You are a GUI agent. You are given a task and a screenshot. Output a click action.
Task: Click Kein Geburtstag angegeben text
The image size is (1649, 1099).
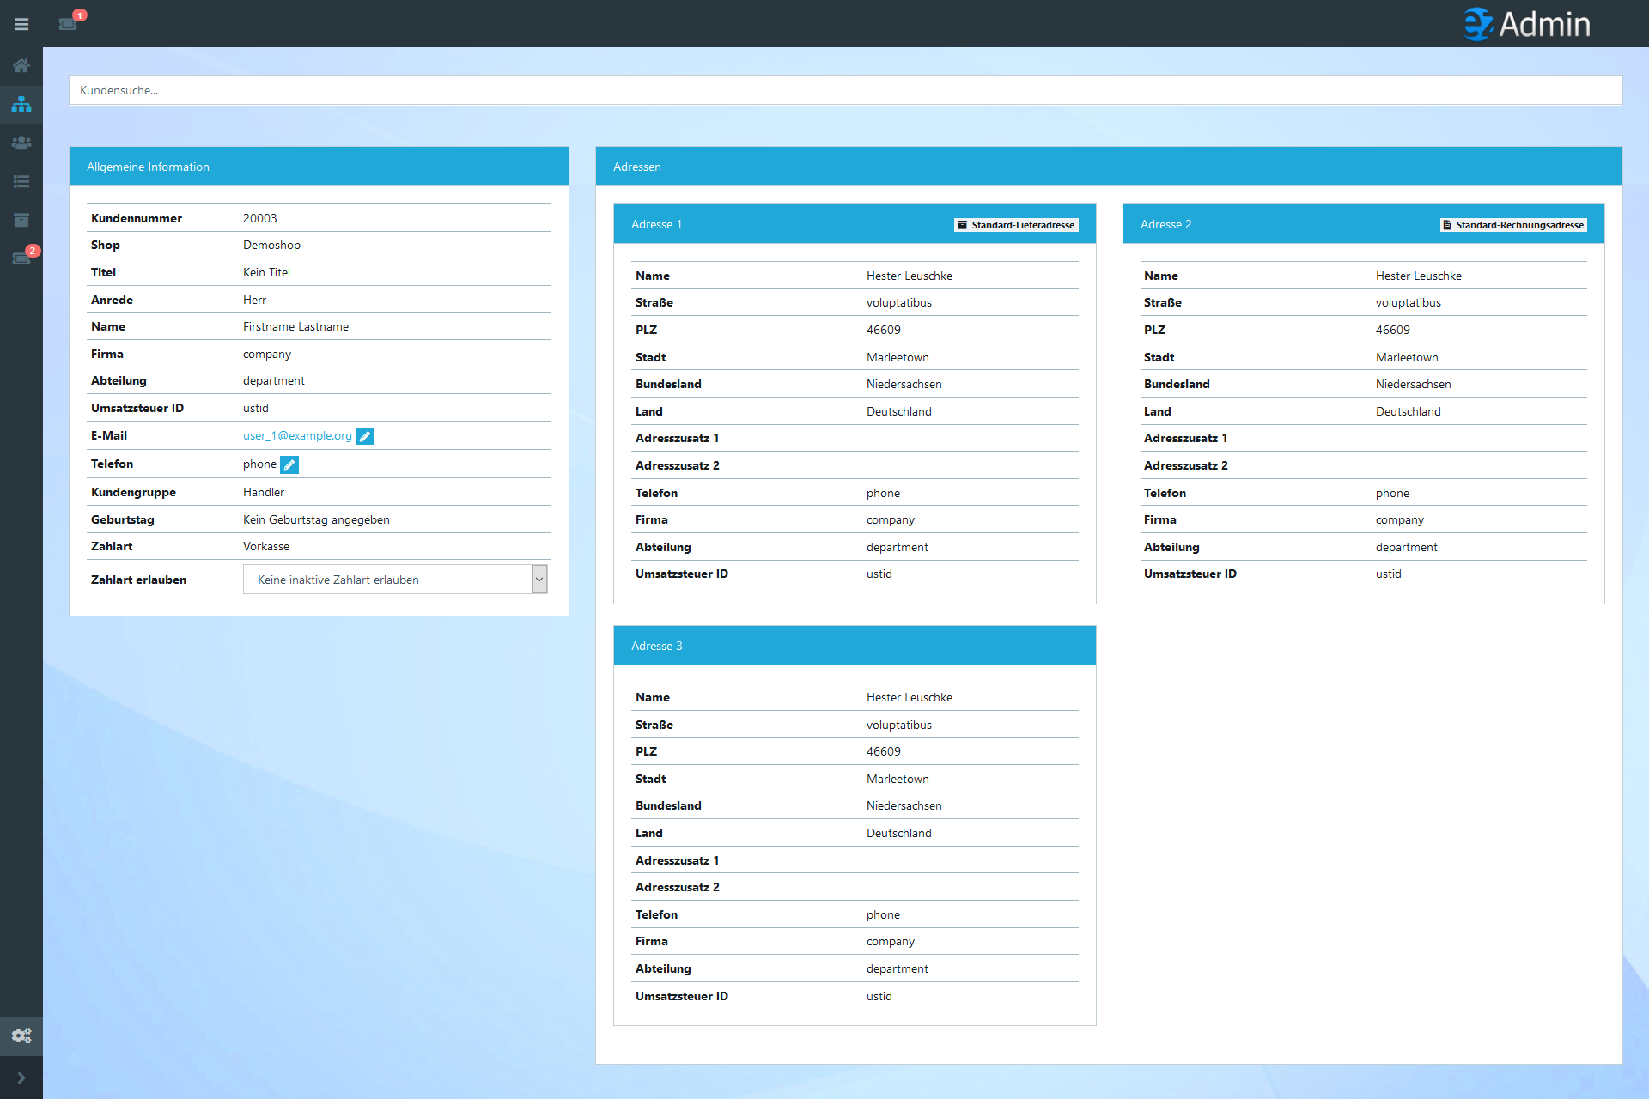click(x=316, y=519)
